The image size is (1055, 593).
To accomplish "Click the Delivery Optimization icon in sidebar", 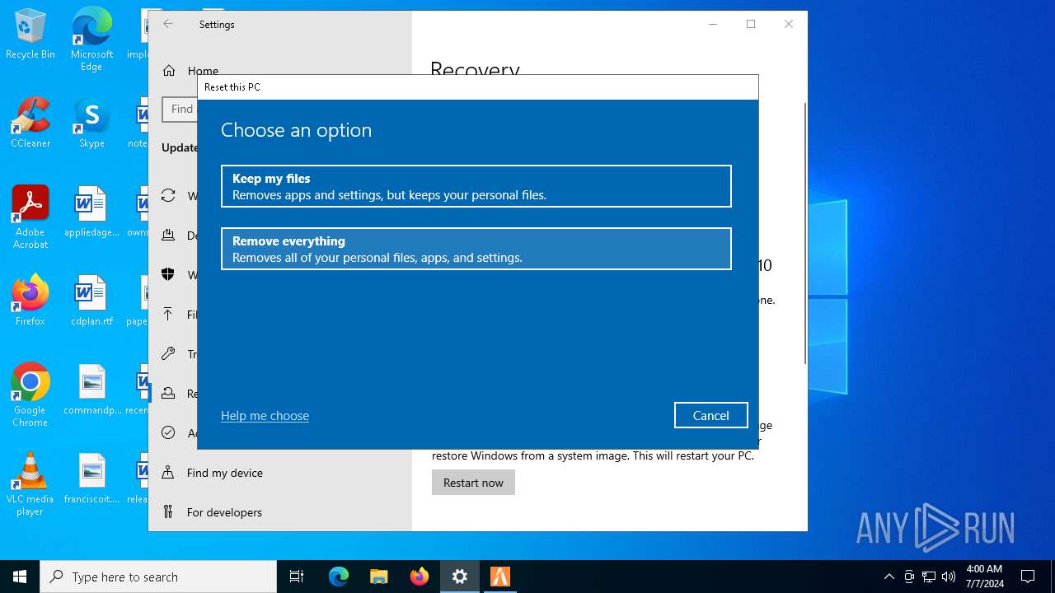I will tap(168, 235).
